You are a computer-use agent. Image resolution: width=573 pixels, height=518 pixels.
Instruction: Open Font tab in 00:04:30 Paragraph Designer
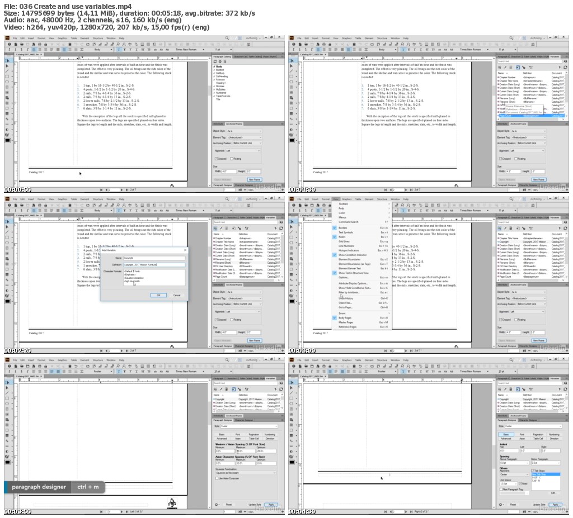(522, 434)
